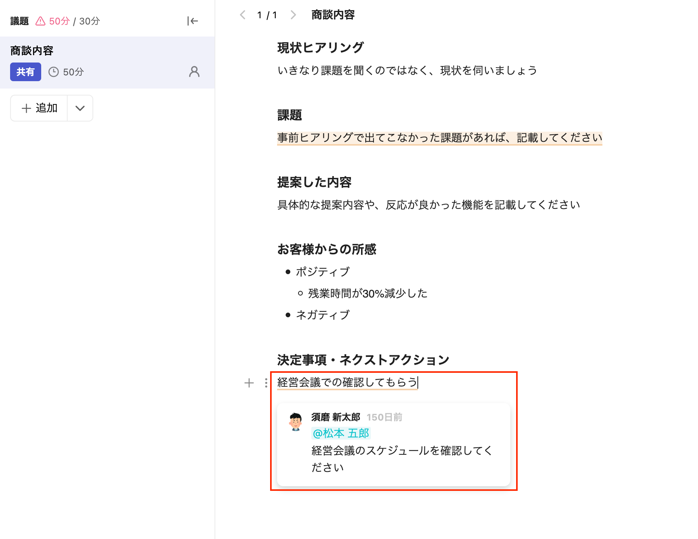Select the 商談内容 agenda item in sidebar

click(107, 63)
